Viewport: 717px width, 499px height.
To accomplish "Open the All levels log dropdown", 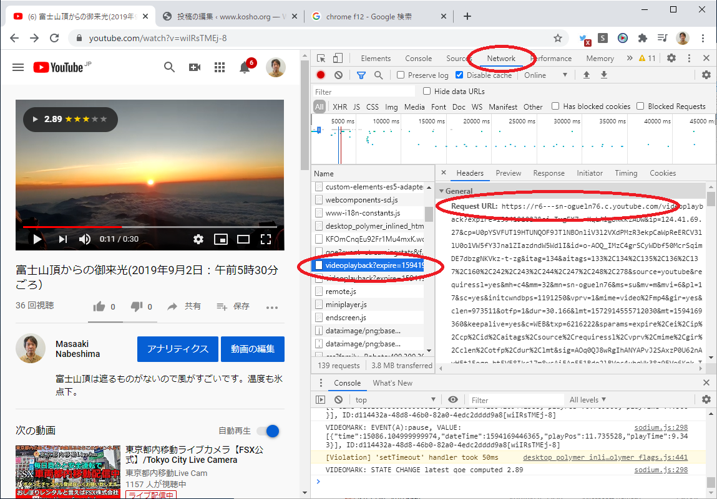I will coord(588,400).
